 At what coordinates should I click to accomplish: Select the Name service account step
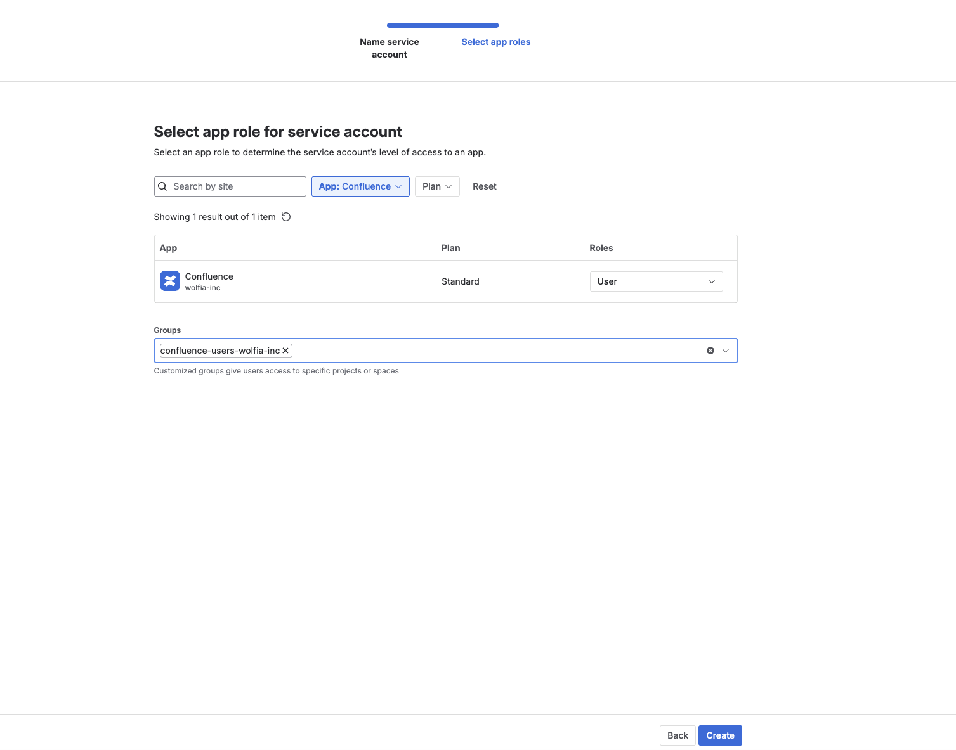pyautogui.click(x=390, y=48)
